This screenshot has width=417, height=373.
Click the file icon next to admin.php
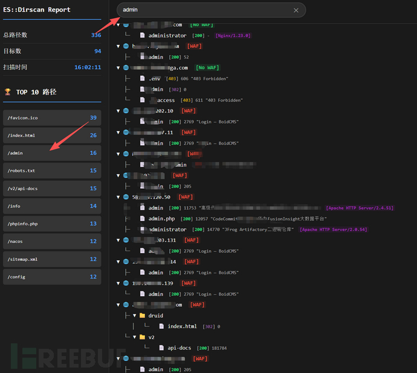point(143,219)
